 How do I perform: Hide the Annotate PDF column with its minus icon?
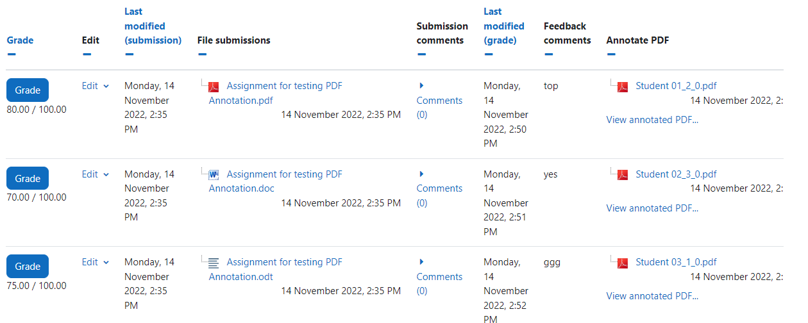(x=610, y=54)
